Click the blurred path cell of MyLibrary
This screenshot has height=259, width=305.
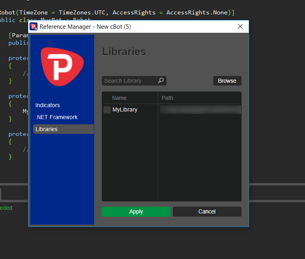point(200,110)
